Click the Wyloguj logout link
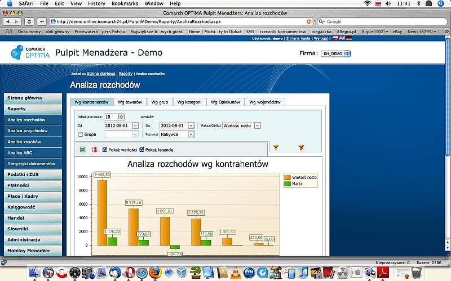The height and width of the screenshot is (281, 451). (x=321, y=39)
